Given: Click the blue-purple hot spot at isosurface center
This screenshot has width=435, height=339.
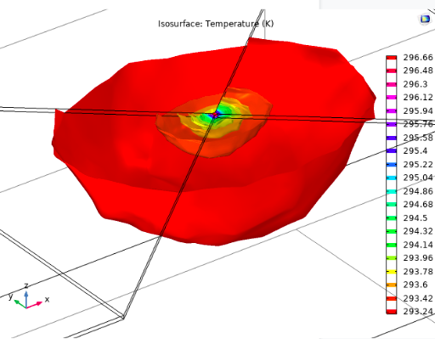Looking at the screenshot, I should (215, 115).
